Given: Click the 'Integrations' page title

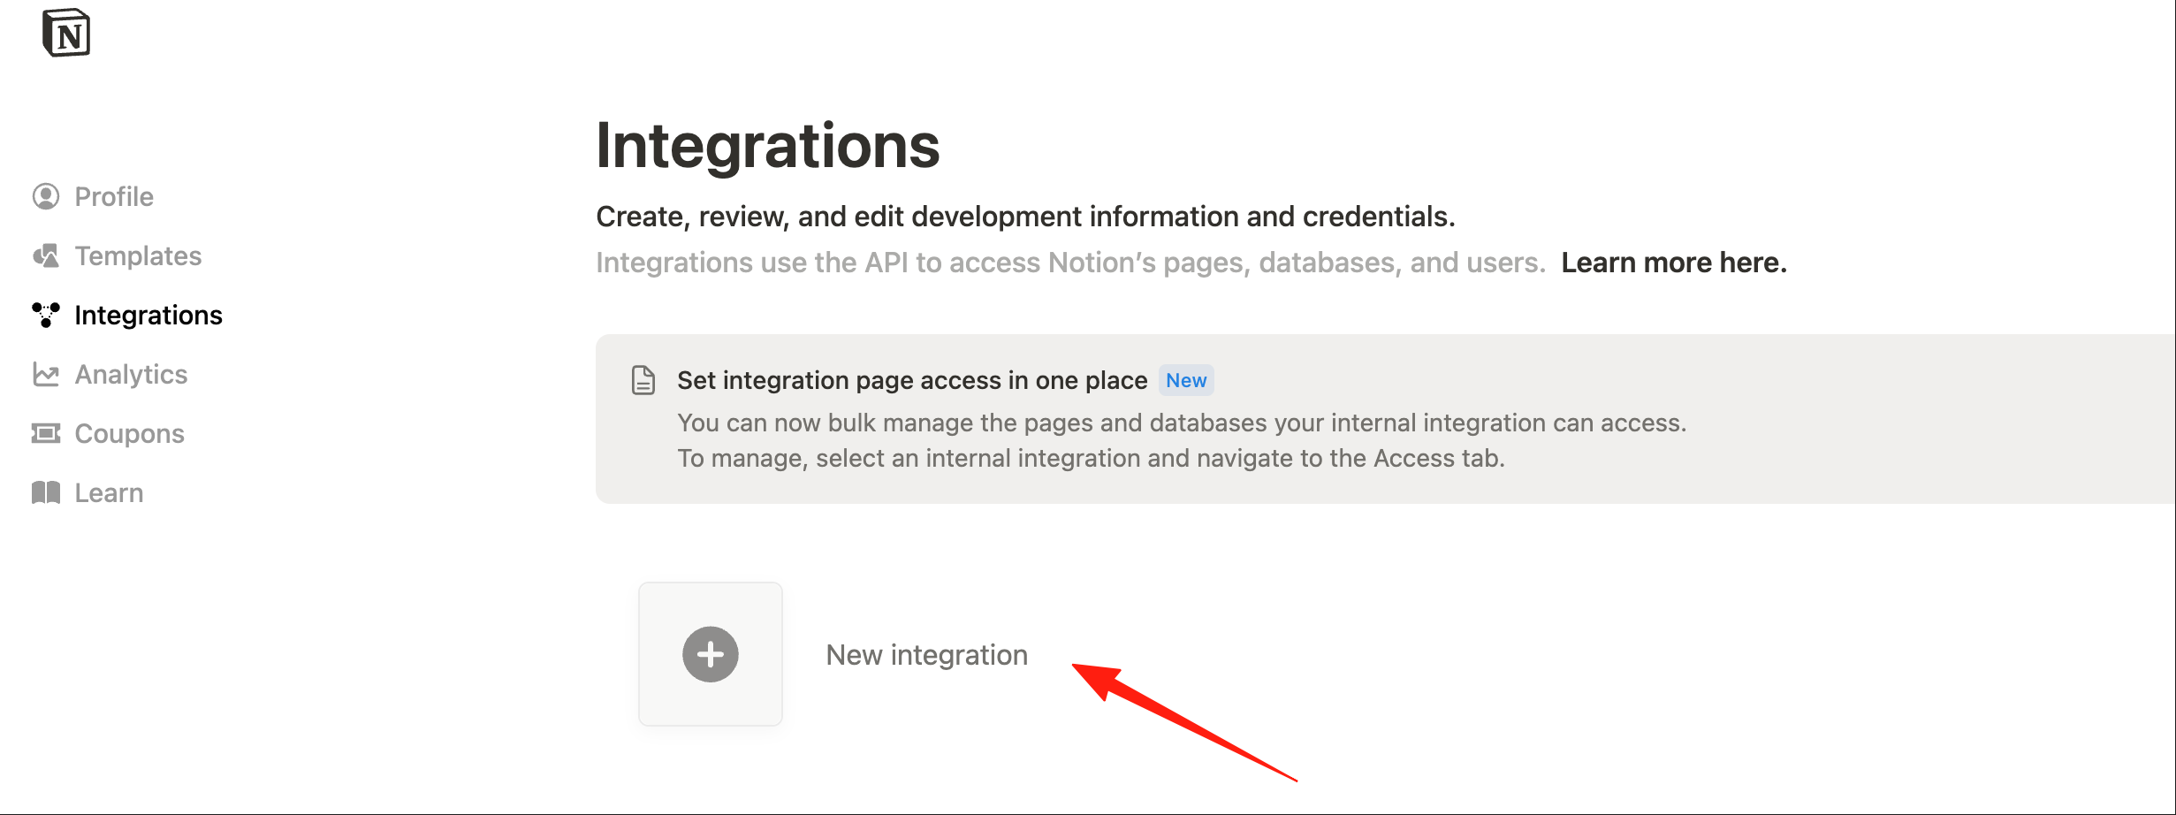Looking at the screenshot, I should (768, 145).
